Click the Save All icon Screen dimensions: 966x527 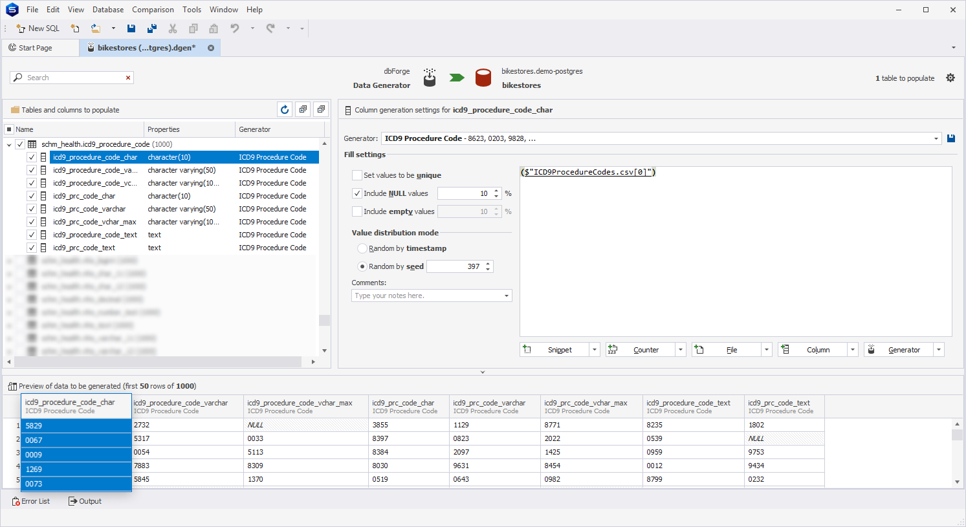(x=152, y=28)
